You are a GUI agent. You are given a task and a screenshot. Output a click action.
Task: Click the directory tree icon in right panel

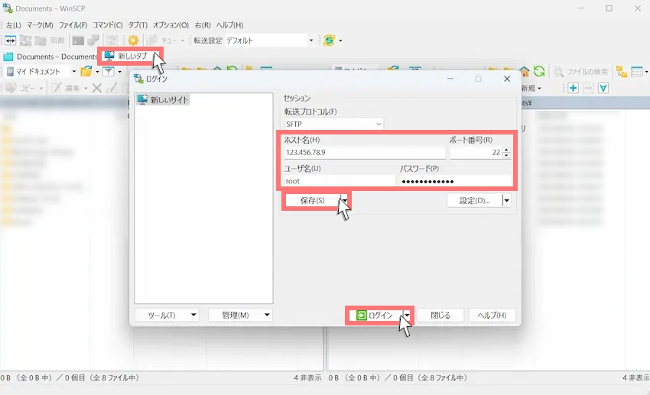click(622, 71)
